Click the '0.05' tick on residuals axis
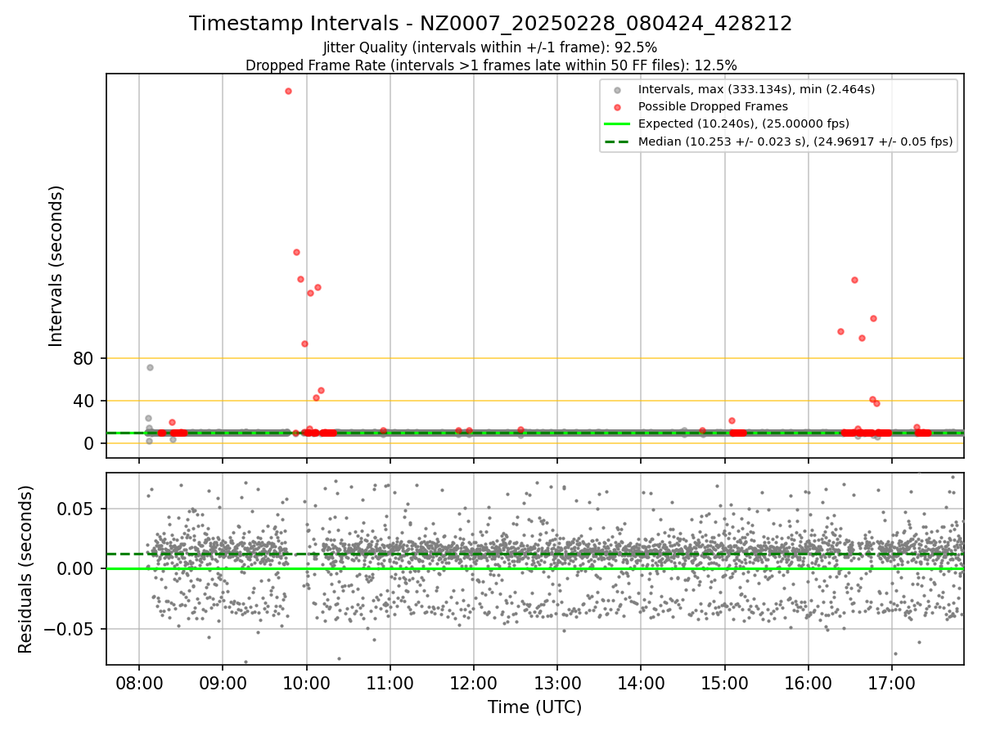Screen dimensions: 982x736 point(76,509)
